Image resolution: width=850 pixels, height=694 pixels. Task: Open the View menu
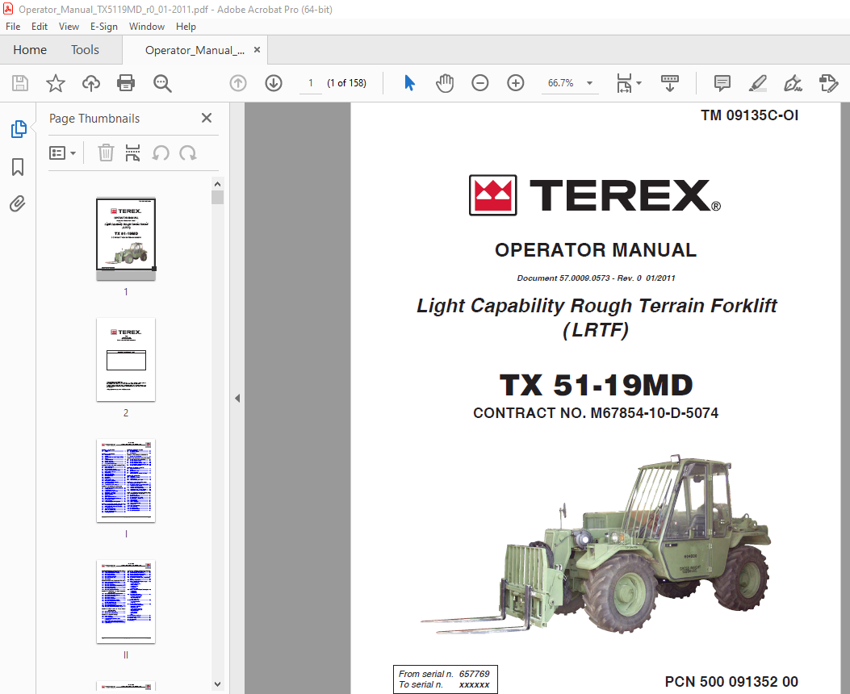[x=69, y=27]
